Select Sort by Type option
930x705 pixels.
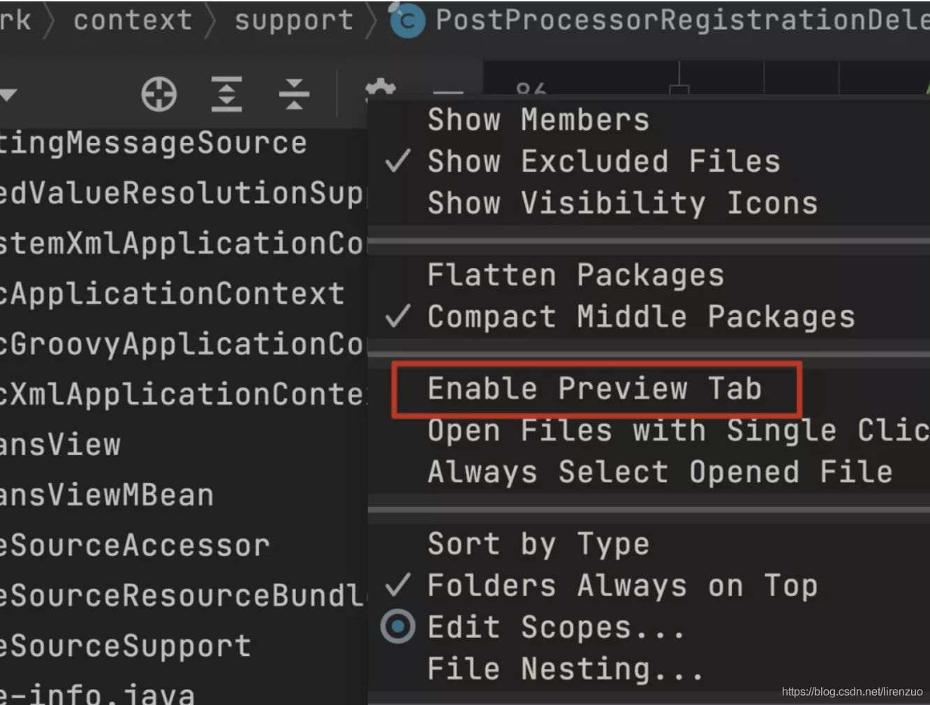point(537,544)
